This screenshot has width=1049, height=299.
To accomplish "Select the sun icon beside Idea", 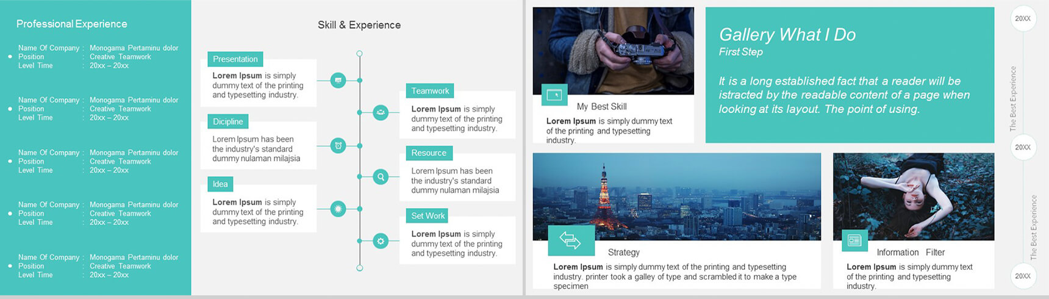I will tap(338, 209).
